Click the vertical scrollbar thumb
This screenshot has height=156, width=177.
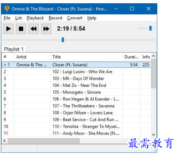click(x=154, y=74)
